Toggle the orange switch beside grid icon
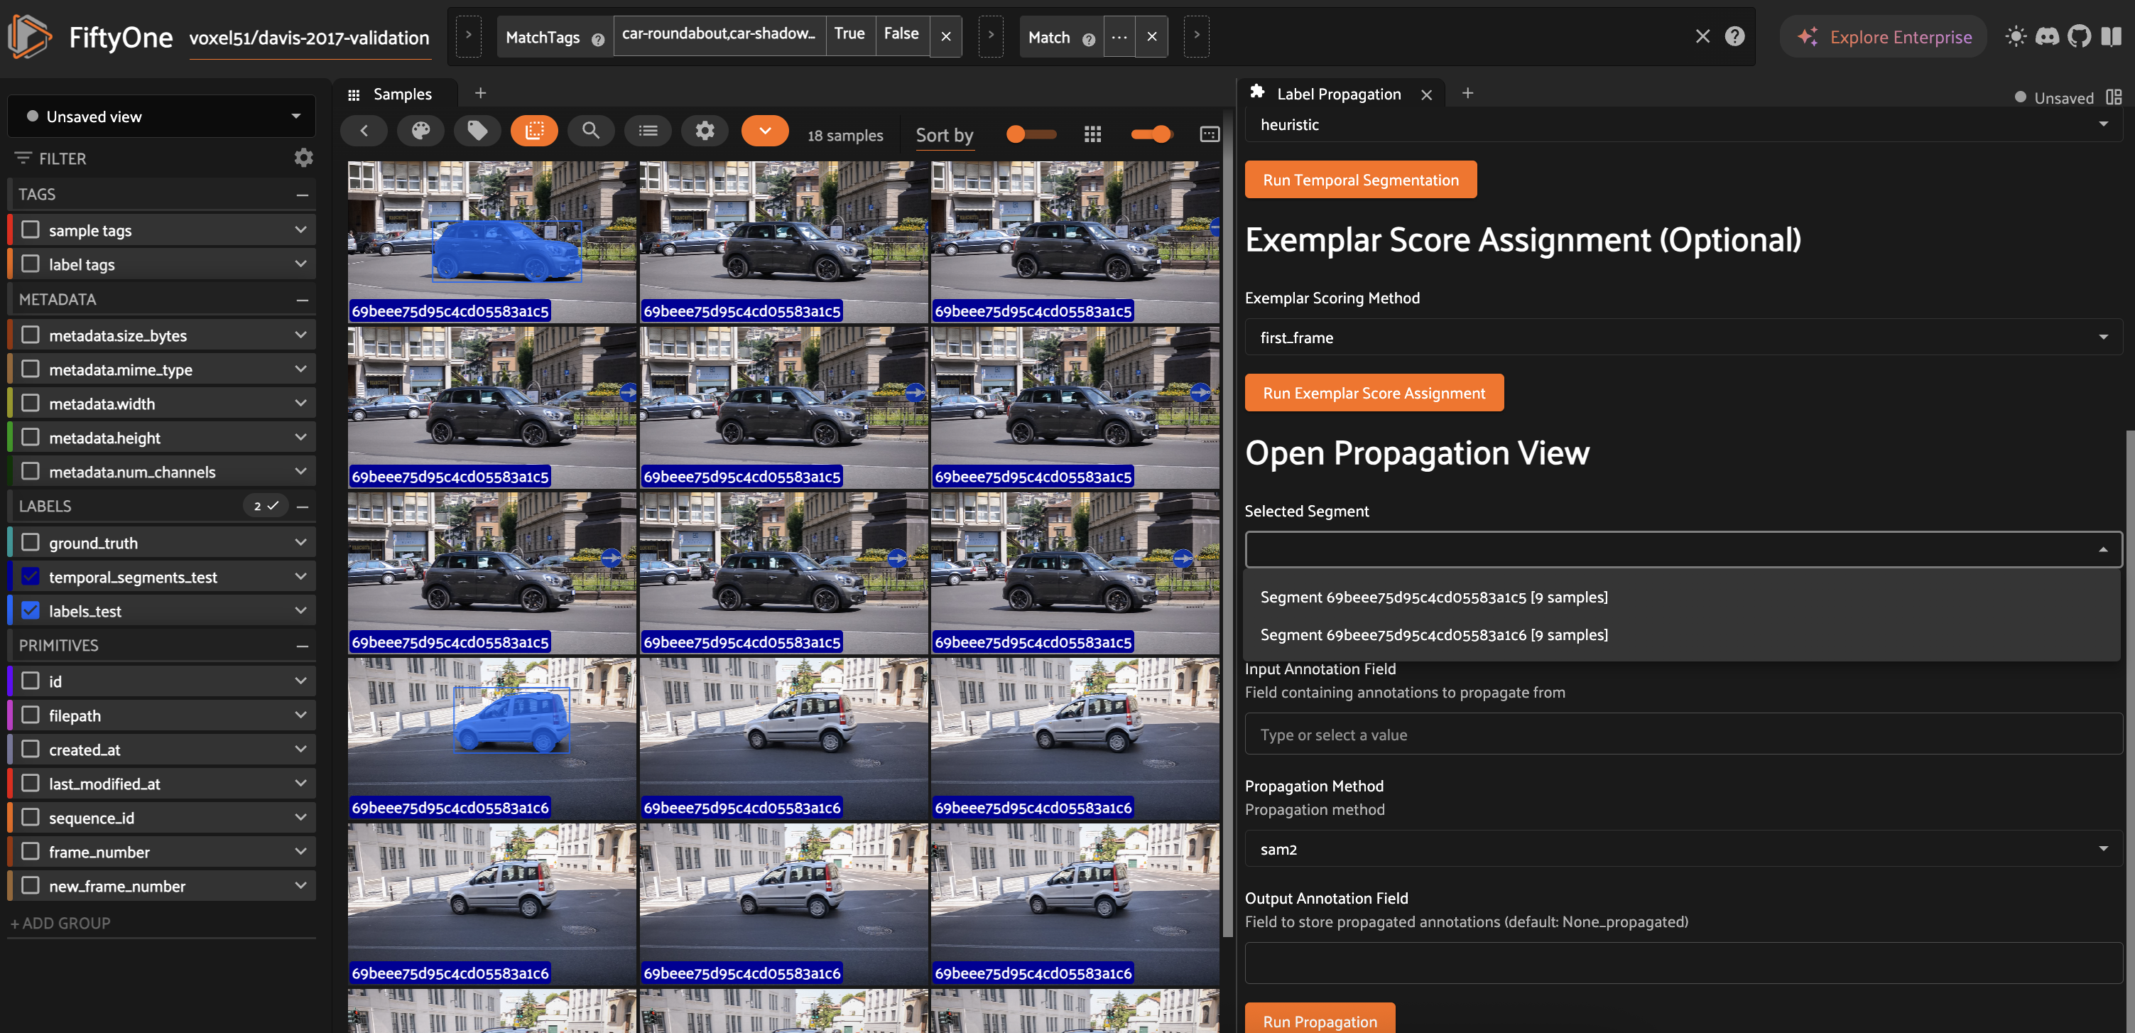2135x1033 pixels. [x=1151, y=134]
